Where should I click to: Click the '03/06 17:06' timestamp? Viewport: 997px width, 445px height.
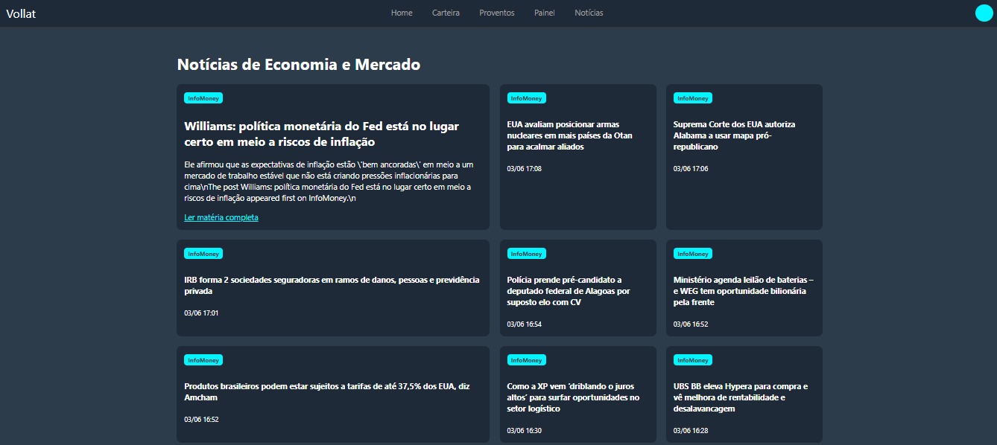(690, 169)
